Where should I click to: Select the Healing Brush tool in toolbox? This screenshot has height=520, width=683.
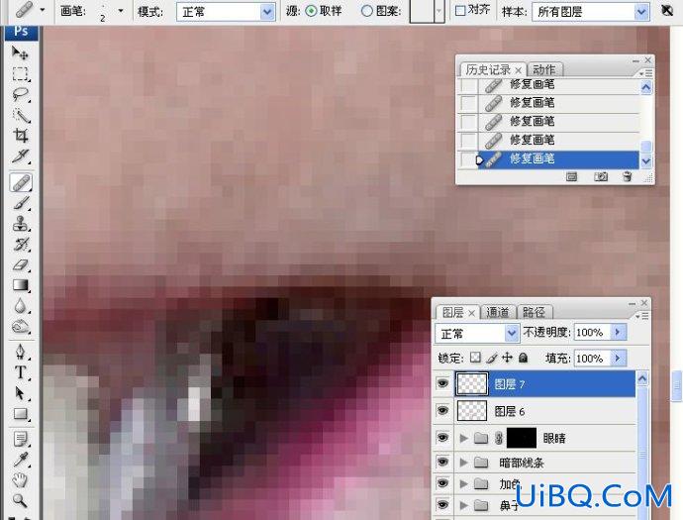coord(21,182)
